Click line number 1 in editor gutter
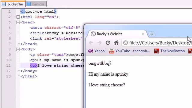 [x=9, y=11]
